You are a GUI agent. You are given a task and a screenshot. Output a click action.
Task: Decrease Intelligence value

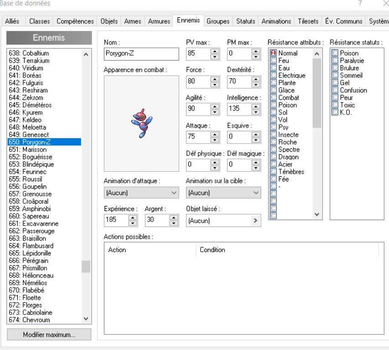pos(256,112)
